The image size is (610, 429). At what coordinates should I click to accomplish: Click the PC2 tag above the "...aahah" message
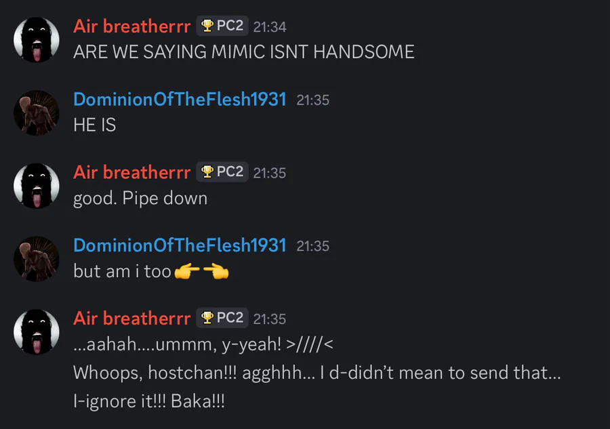[x=222, y=318]
